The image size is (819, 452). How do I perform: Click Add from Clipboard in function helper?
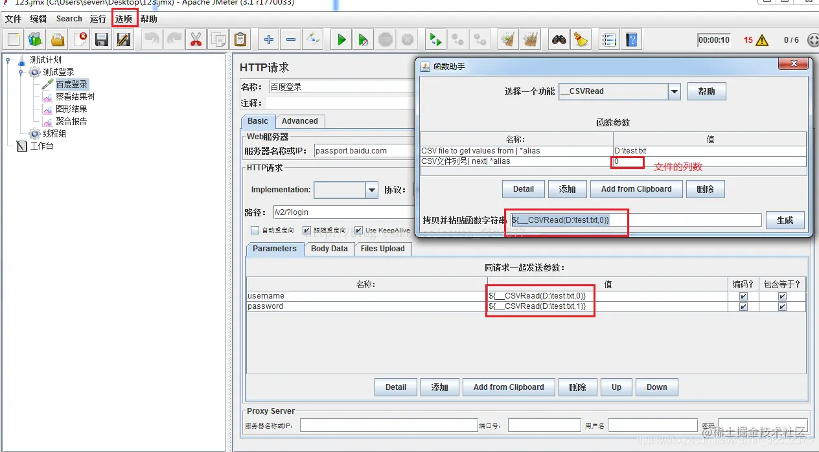(x=636, y=189)
